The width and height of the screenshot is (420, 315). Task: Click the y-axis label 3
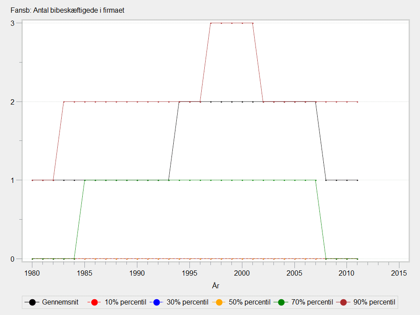click(13, 23)
